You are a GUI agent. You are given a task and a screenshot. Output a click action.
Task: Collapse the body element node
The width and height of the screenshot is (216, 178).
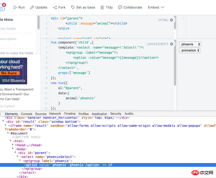point(13,149)
